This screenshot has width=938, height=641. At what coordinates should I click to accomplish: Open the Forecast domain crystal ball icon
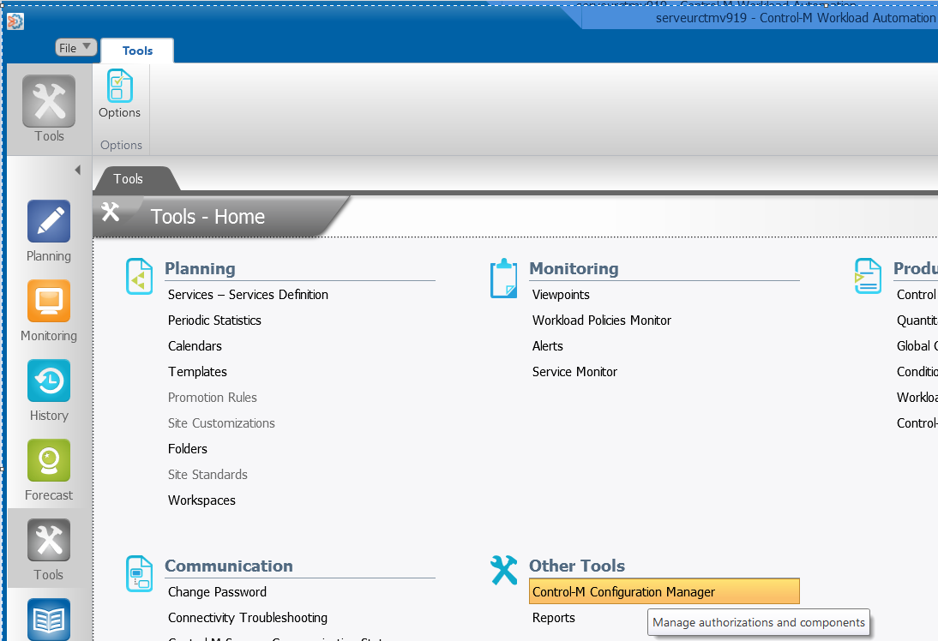pyautogui.click(x=49, y=460)
